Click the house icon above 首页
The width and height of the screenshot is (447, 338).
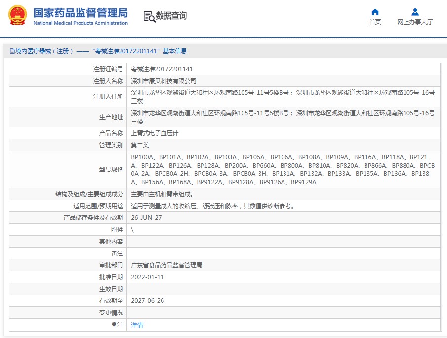(375, 12)
